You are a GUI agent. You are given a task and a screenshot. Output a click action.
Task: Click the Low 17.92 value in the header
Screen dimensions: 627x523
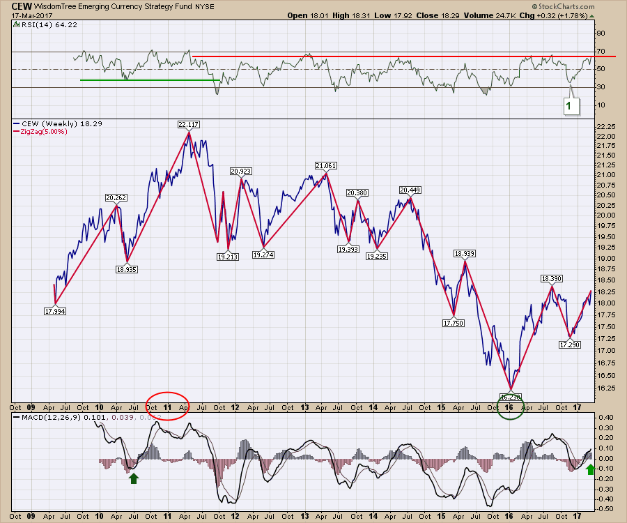point(393,16)
